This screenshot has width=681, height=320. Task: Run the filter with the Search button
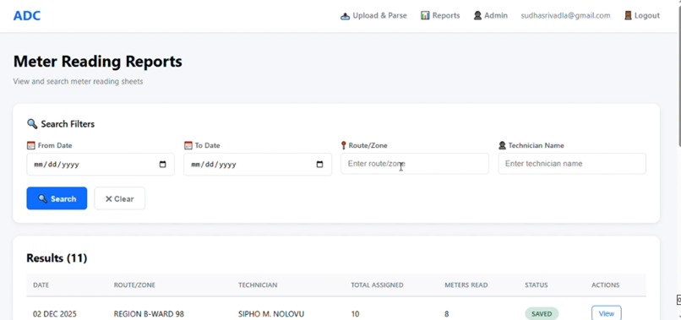[57, 198]
